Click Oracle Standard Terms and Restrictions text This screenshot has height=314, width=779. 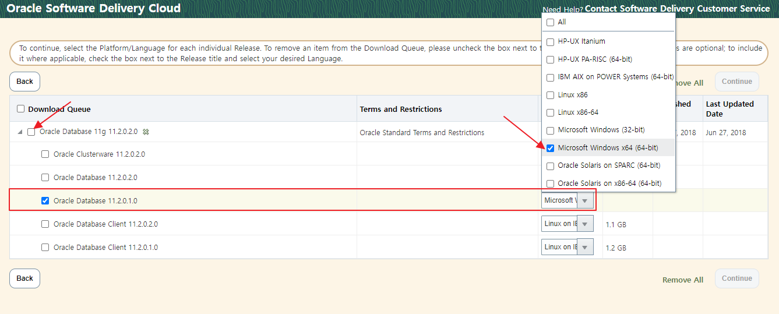pyautogui.click(x=422, y=133)
